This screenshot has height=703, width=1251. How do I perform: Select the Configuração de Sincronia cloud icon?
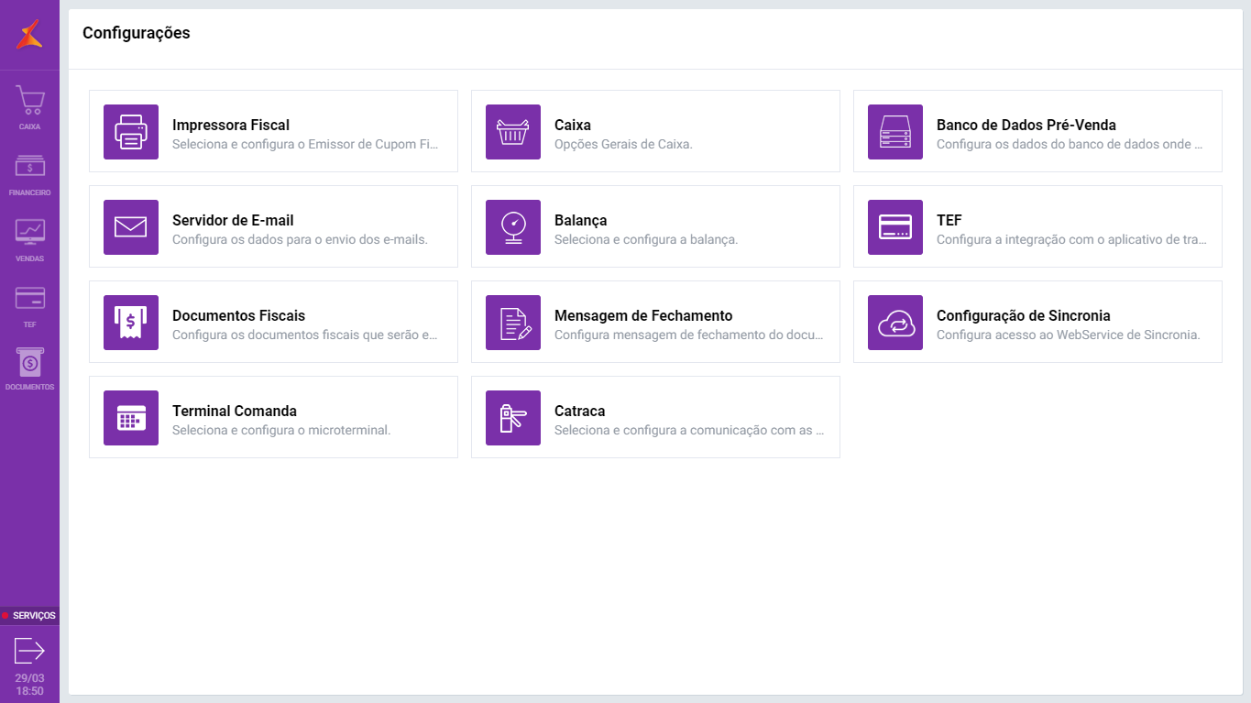click(x=895, y=323)
